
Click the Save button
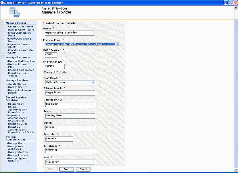point(67,169)
